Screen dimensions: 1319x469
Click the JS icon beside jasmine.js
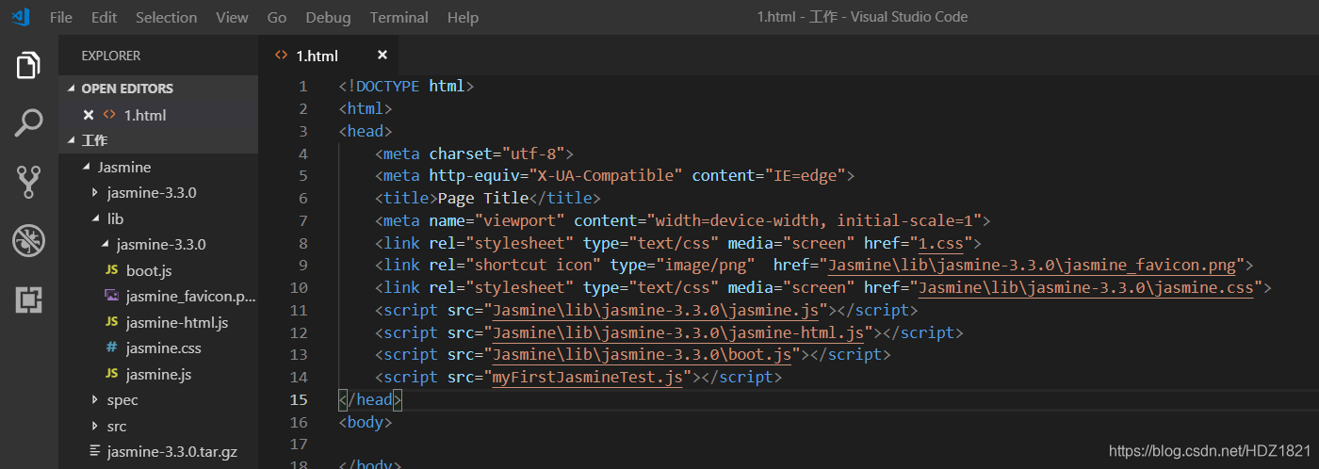(x=111, y=374)
